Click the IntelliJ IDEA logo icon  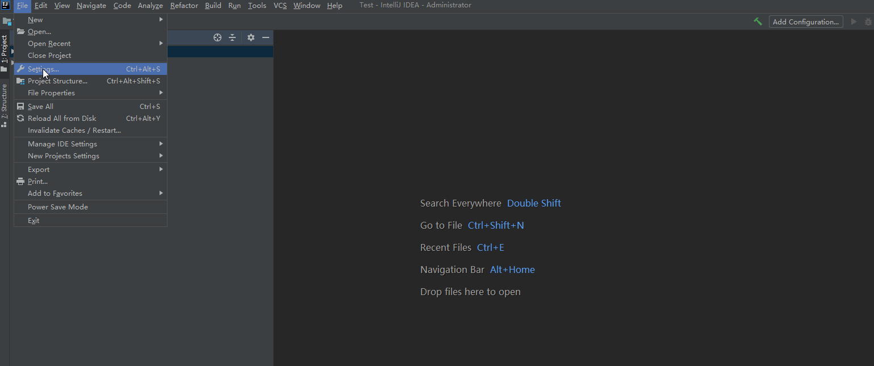[6, 6]
